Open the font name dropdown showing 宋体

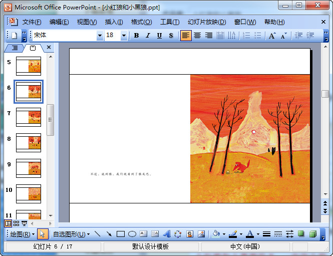(100, 36)
